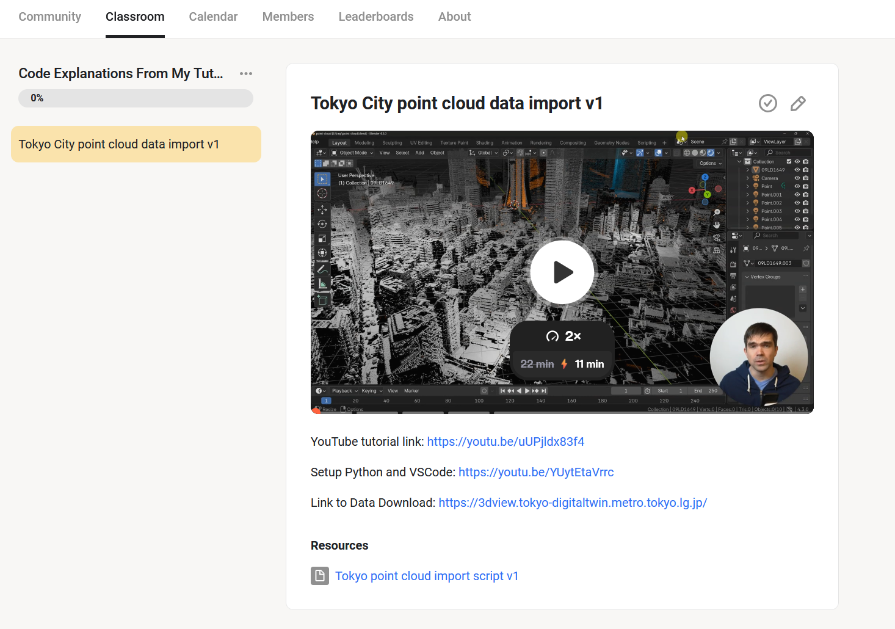This screenshot has height=629, width=895.
Task: Expand the 09LD1649 object in the outliner
Action: 748,170
